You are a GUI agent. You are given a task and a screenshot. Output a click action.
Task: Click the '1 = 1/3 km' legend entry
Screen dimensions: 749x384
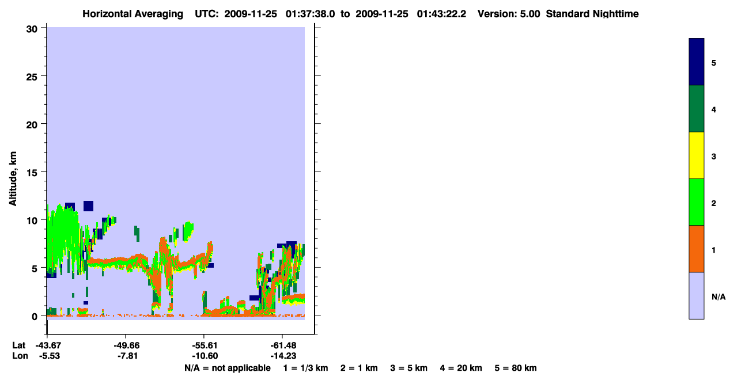(306, 368)
